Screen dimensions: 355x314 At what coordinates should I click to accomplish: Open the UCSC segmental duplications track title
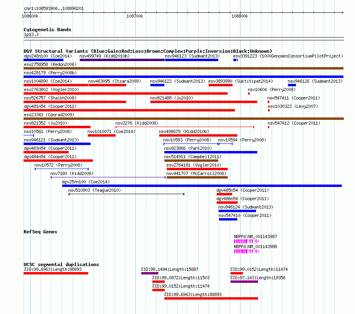[61, 264]
